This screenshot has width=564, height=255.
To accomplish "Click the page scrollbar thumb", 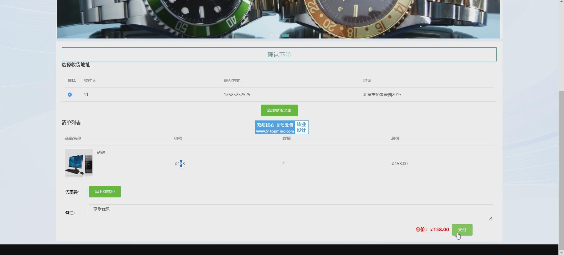I will (561, 170).
